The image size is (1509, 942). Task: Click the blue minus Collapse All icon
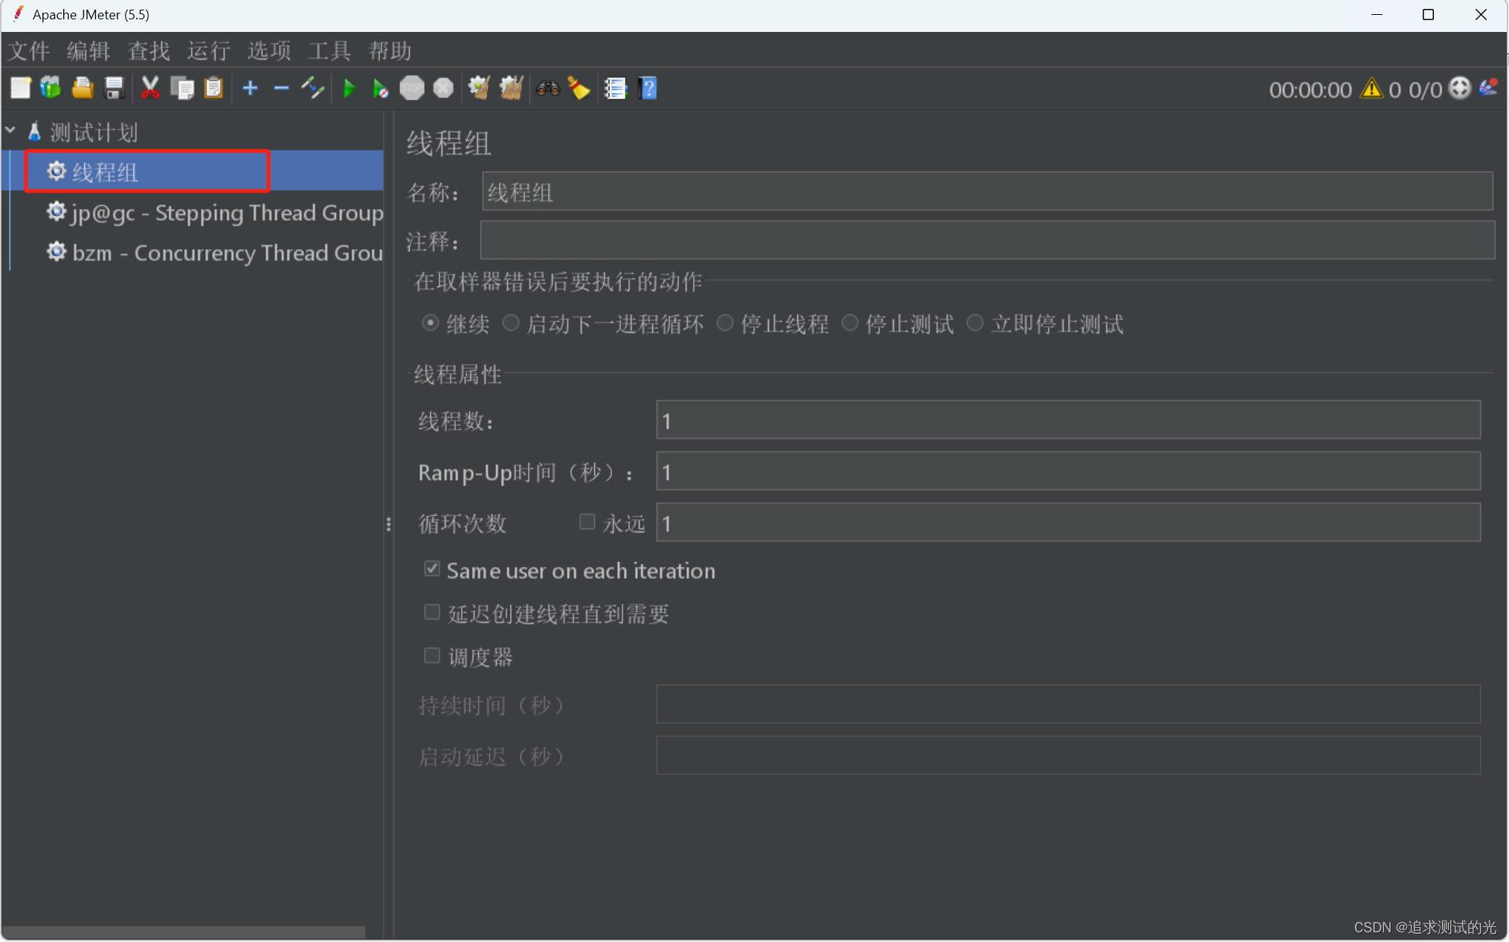click(x=281, y=89)
